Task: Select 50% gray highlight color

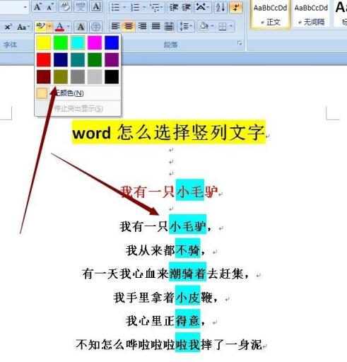Action: [78, 76]
